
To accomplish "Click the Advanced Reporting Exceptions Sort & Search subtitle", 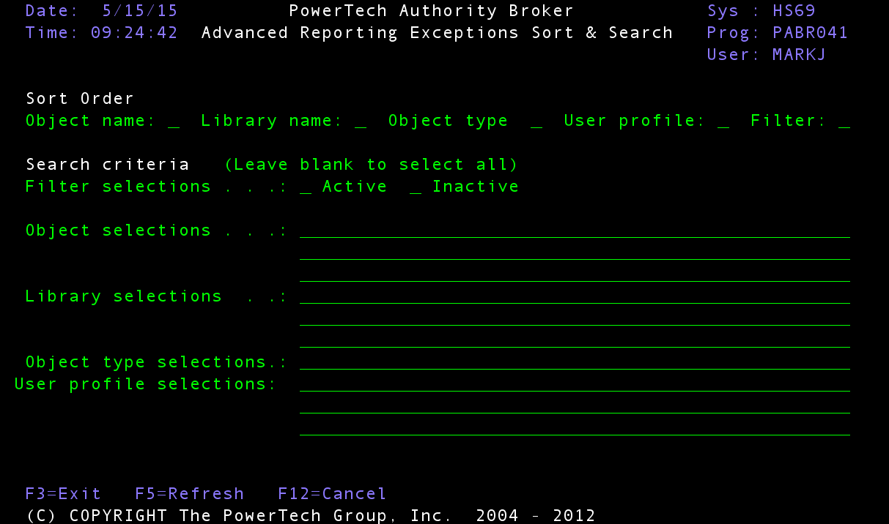I will (437, 33).
